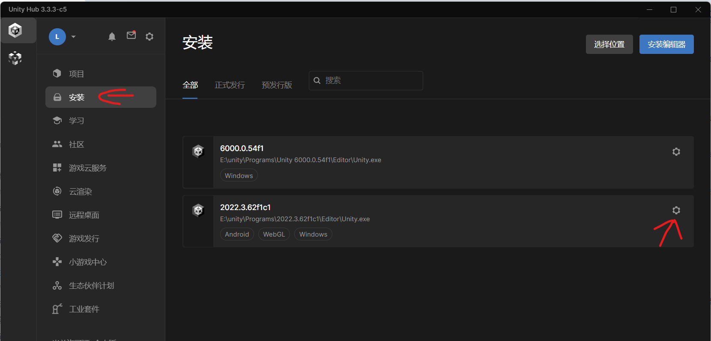Click Windows tag under 2022.3.62f1c1
Screen dimensions: 711x341
click(x=313, y=234)
